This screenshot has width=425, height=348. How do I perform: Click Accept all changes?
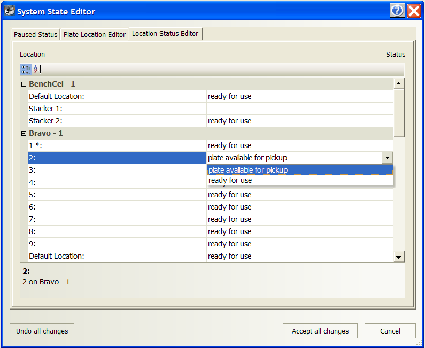click(320, 331)
